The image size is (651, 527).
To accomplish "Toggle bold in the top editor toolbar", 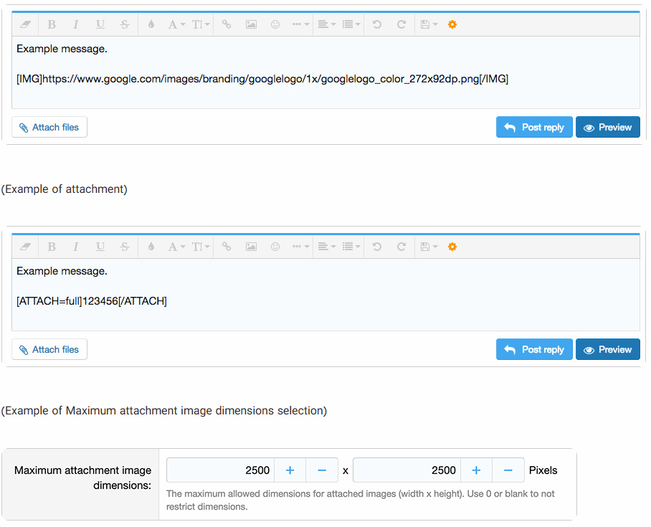I will (x=52, y=24).
